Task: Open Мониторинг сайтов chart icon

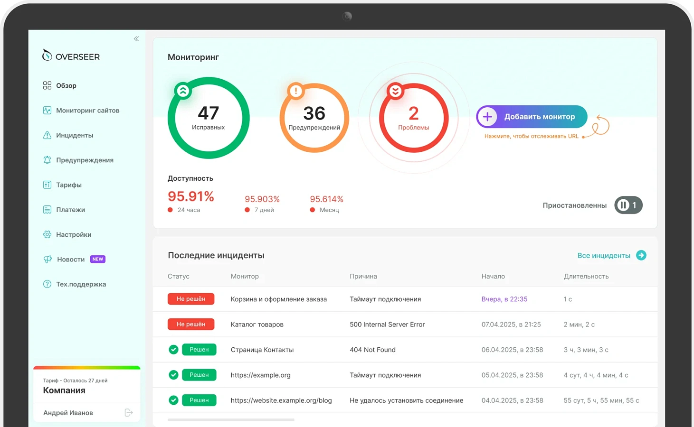Action: (47, 110)
